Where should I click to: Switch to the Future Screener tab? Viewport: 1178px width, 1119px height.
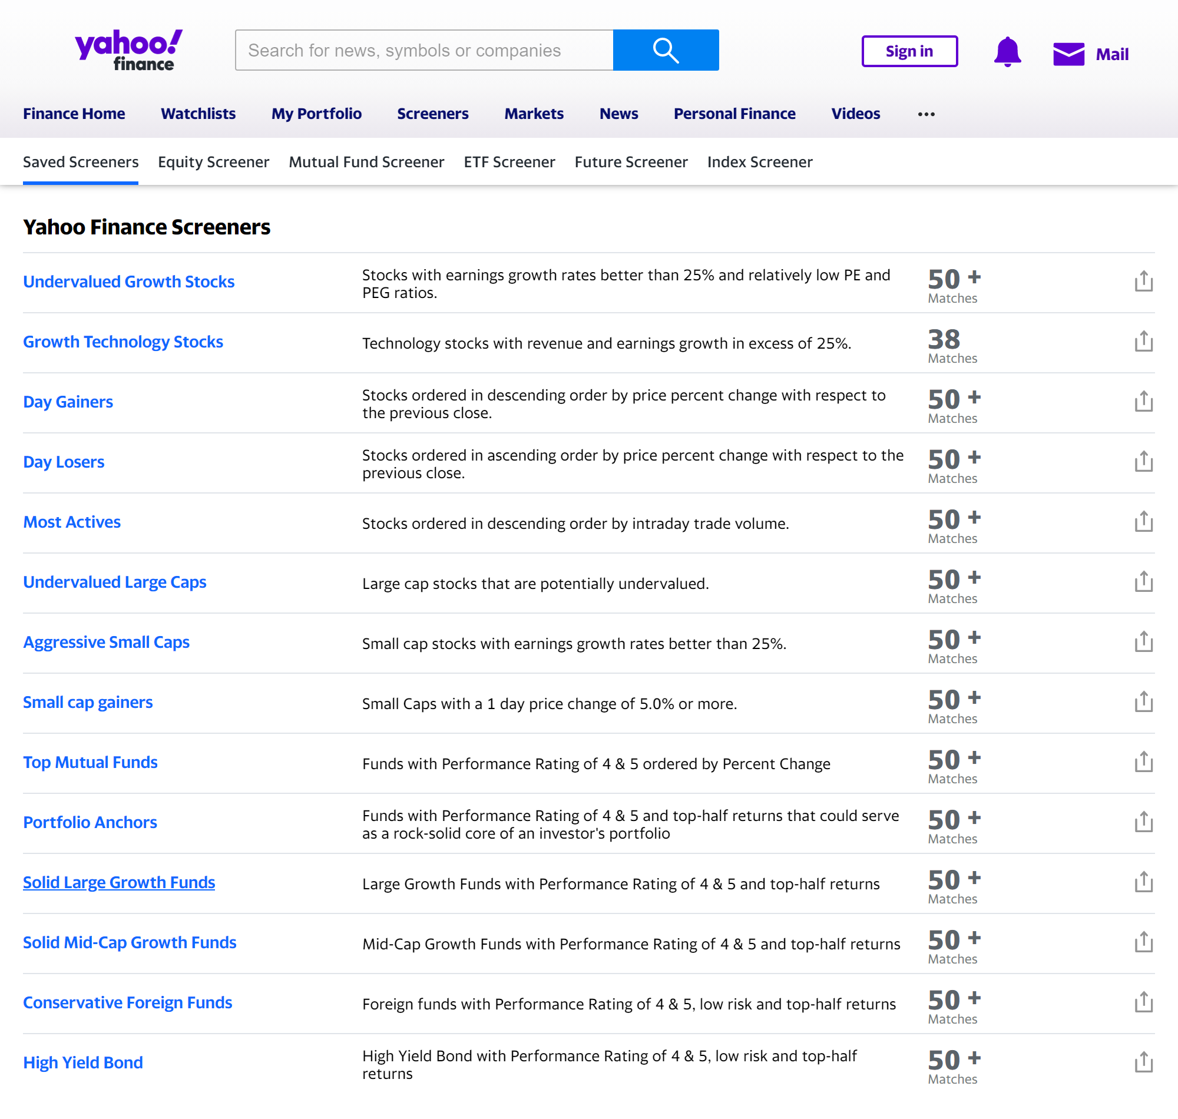[x=631, y=162]
